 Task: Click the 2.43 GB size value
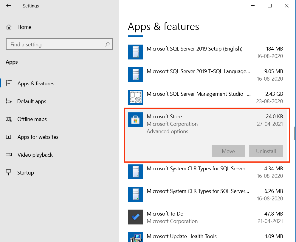[274, 94]
